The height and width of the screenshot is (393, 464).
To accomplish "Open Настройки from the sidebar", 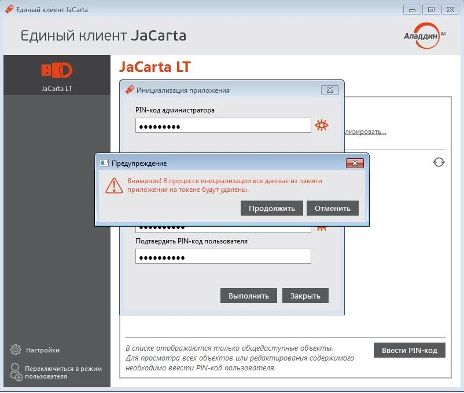I will pyautogui.click(x=35, y=350).
